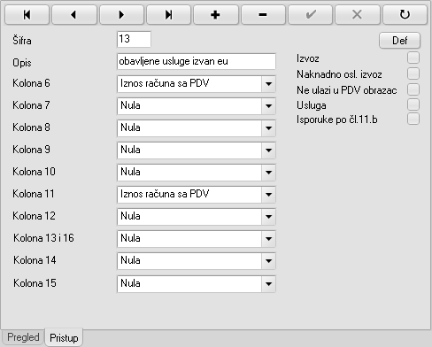Screen dimensions: 432x347
Task: Click the Opis text field
Action: click(197, 61)
